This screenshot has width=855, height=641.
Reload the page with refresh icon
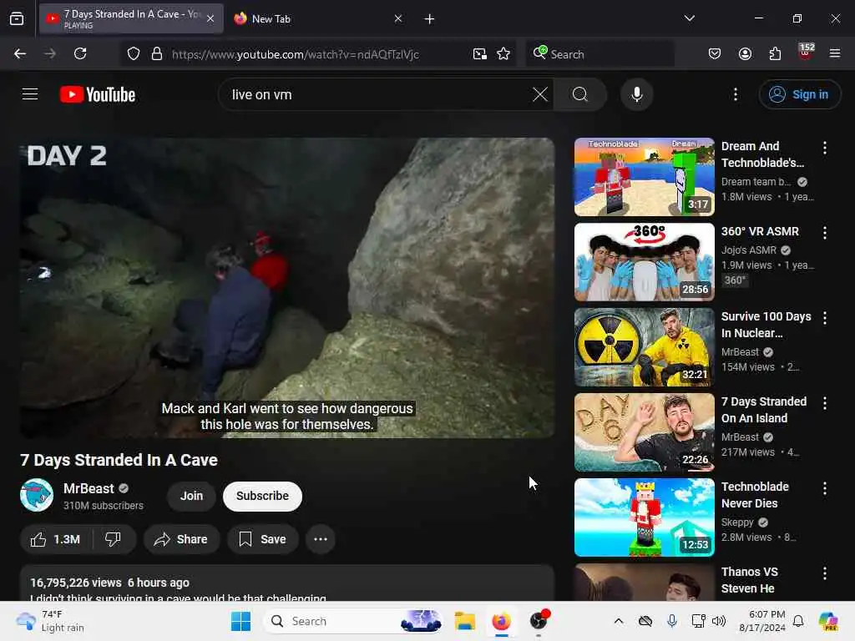point(80,53)
